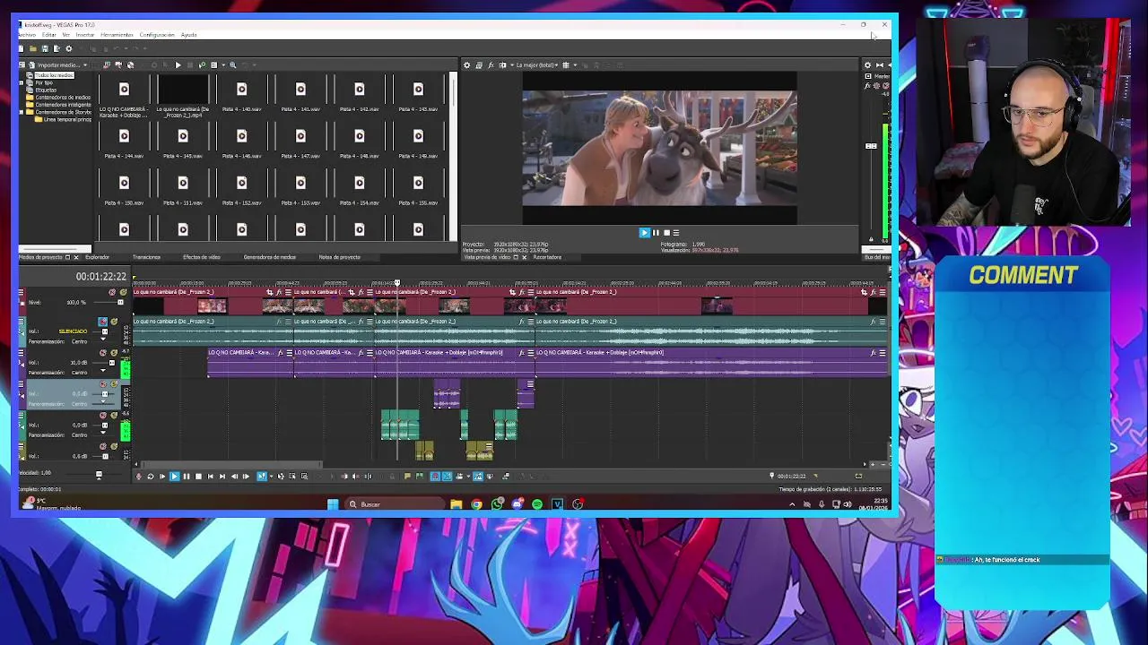Stop timeline playback in transport bar

pos(198,476)
